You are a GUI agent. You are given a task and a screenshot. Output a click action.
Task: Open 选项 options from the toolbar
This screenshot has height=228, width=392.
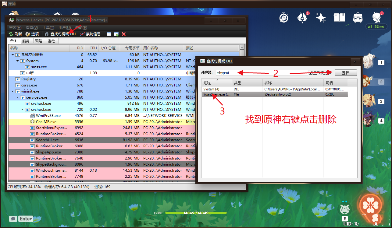click(32, 34)
